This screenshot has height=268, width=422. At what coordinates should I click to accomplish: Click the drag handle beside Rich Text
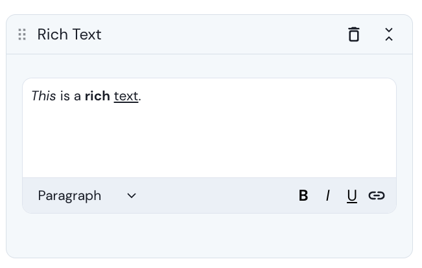click(22, 34)
